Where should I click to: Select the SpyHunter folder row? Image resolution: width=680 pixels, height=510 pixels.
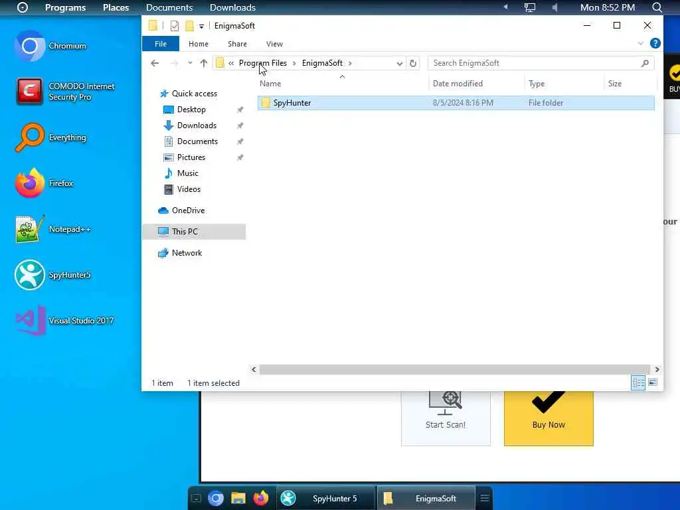pyautogui.click(x=456, y=103)
